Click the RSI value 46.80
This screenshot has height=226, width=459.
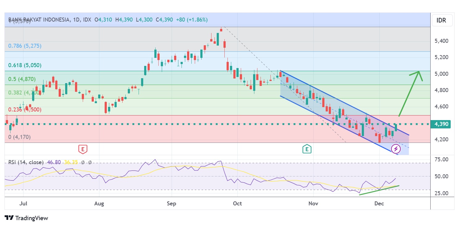[x=54, y=162]
